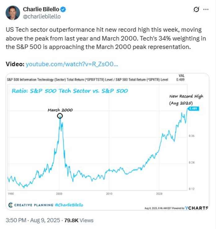Open the Grok icon beside more options
Image resolution: width=217 pixels, height=229 pixels.
click(x=196, y=10)
